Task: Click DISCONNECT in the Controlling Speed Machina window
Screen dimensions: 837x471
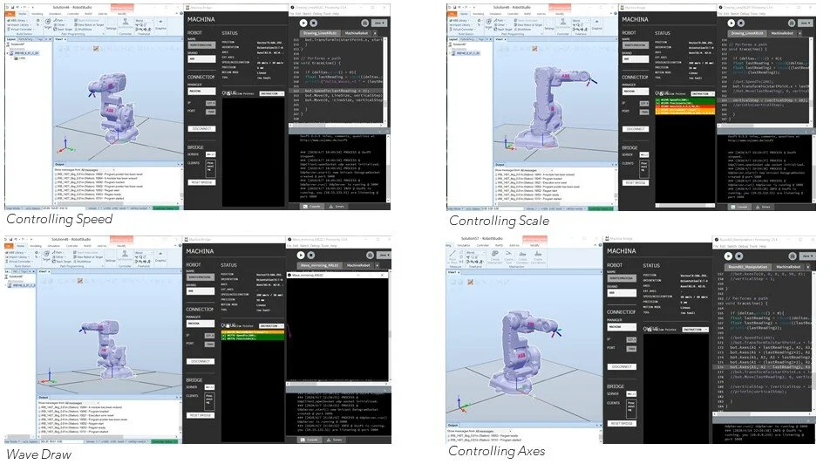Action: (x=201, y=129)
